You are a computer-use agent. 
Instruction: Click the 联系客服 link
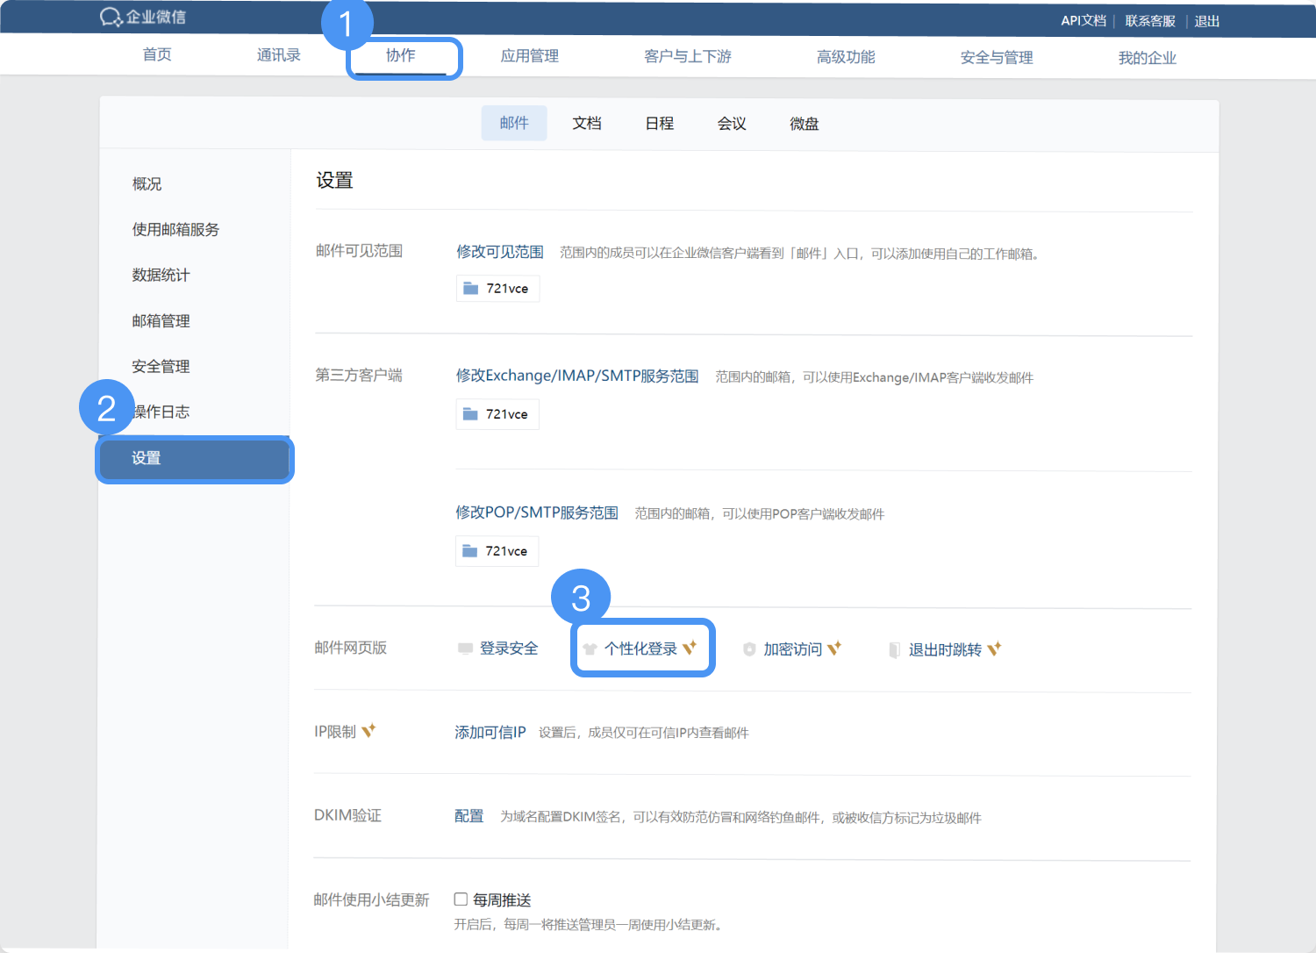tap(1150, 21)
